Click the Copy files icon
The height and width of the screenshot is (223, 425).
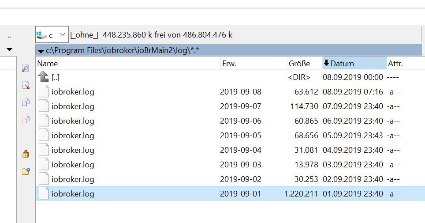pos(26,102)
